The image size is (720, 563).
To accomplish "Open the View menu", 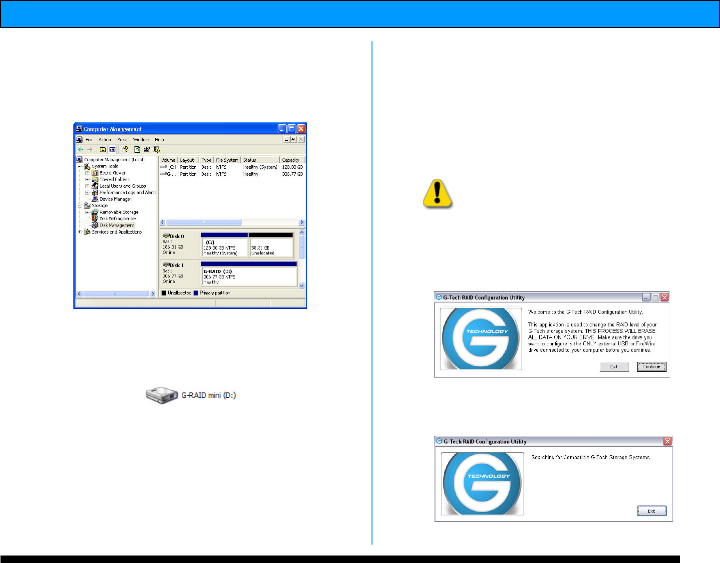I will (x=122, y=140).
